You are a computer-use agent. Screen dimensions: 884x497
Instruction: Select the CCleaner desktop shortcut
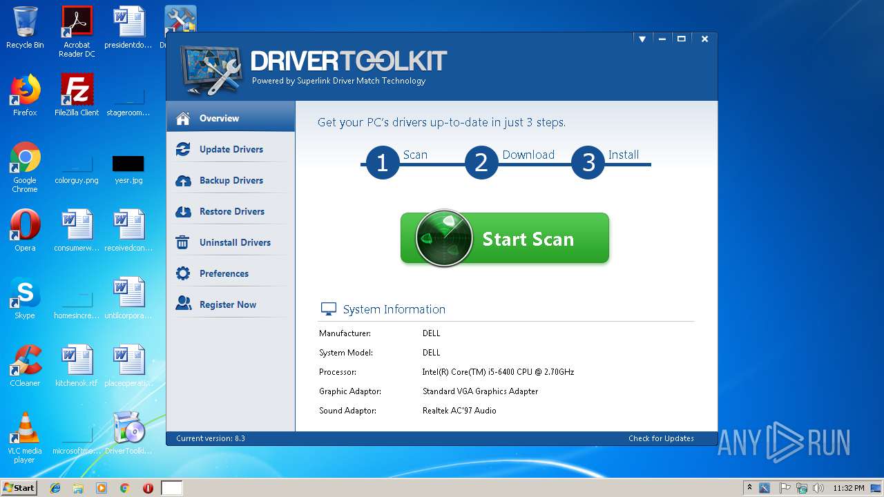pyautogui.click(x=25, y=366)
